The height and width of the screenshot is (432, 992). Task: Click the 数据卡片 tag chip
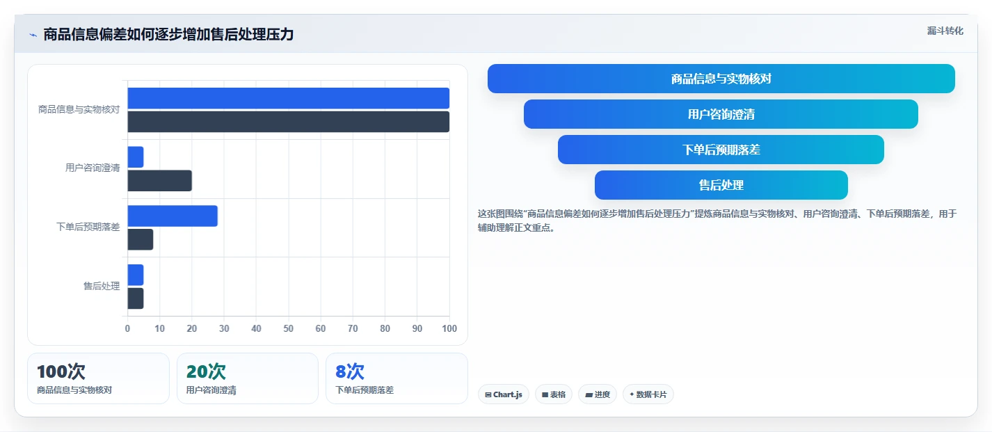click(x=648, y=394)
